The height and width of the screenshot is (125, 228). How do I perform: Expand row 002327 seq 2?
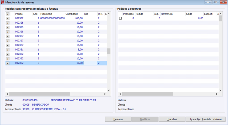click(8, 41)
